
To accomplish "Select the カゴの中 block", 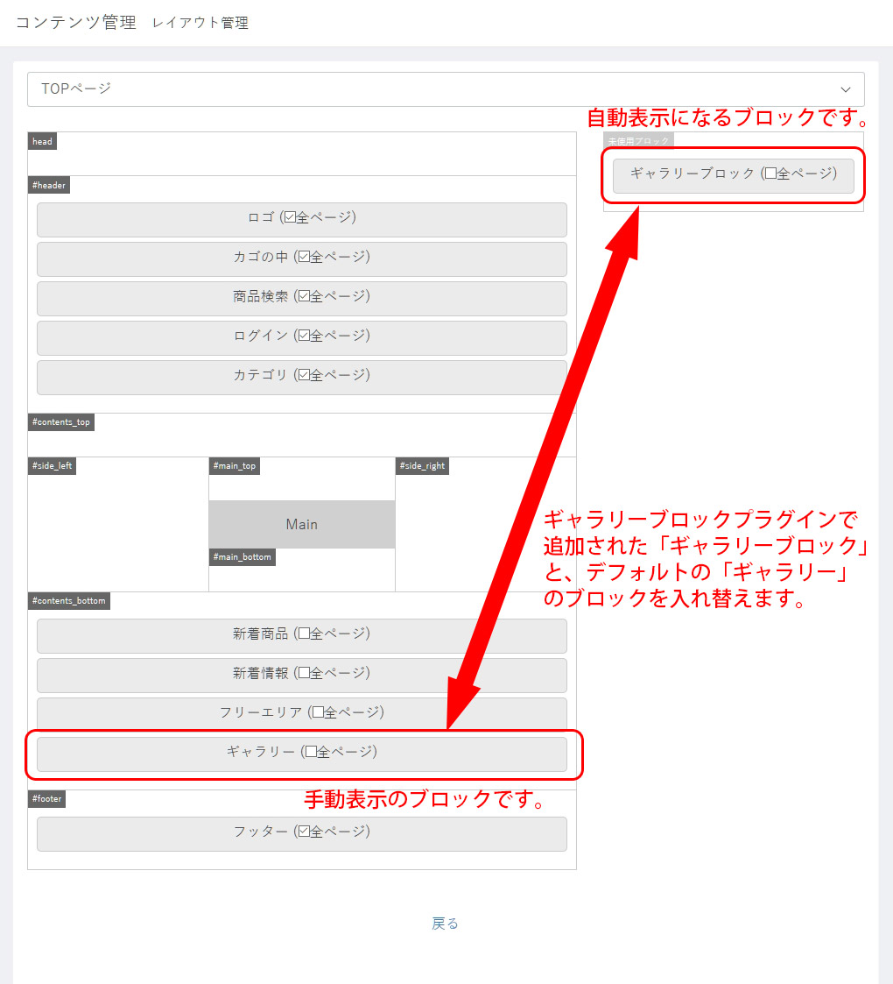I will [302, 259].
